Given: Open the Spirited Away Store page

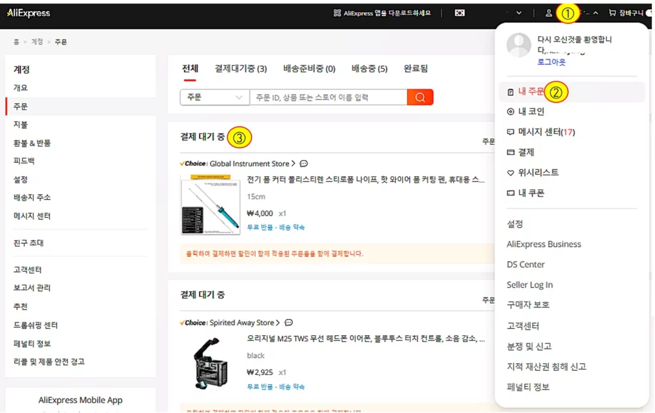Looking at the screenshot, I should click(x=242, y=322).
